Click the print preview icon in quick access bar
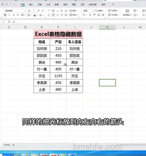The image size is (146, 156). [x=3, y=4]
